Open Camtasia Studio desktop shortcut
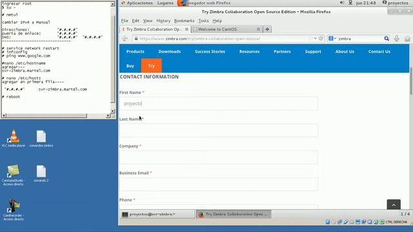413x232 pixels. [13, 175]
